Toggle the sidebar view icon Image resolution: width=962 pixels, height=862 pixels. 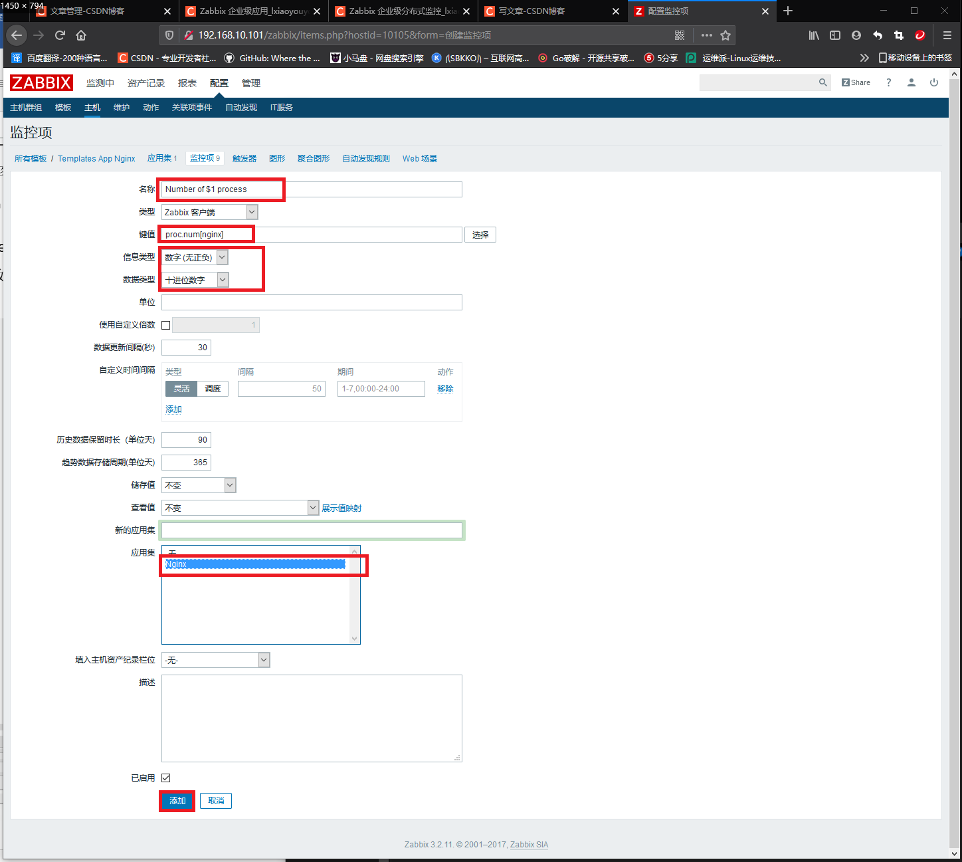click(x=835, y=35)
